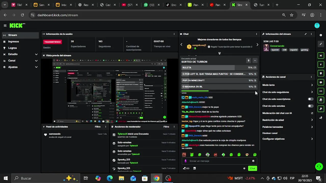Open chat settings gear icon
The height and width of the screenshot is (183, 326).
pyautogui.click(x=244, y=169)
